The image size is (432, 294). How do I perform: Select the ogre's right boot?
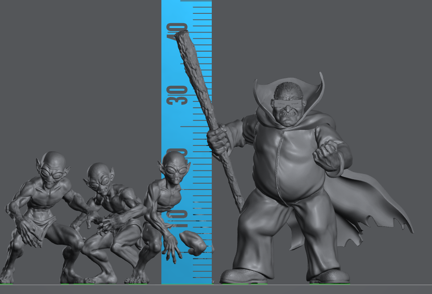click(x=329, y=277)
